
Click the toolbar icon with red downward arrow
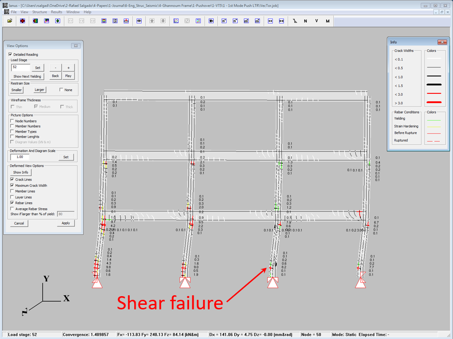126,21
